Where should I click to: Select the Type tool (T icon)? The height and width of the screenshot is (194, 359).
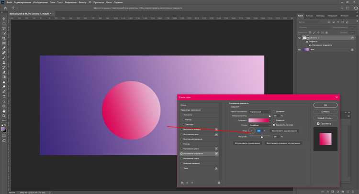point(4,96)
